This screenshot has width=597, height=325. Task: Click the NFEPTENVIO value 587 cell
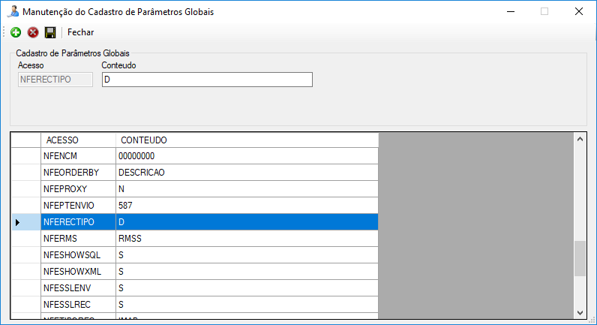(247, 206)
